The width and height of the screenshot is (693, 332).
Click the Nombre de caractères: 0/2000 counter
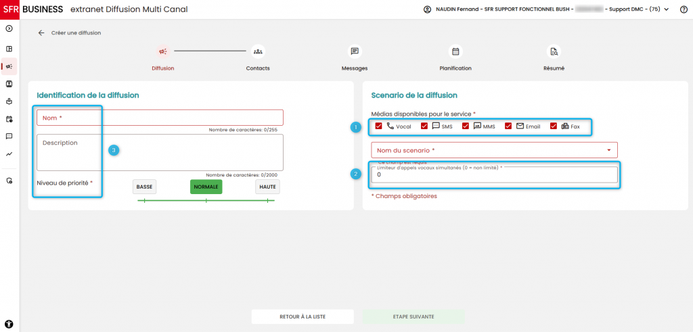pos(242,175)
